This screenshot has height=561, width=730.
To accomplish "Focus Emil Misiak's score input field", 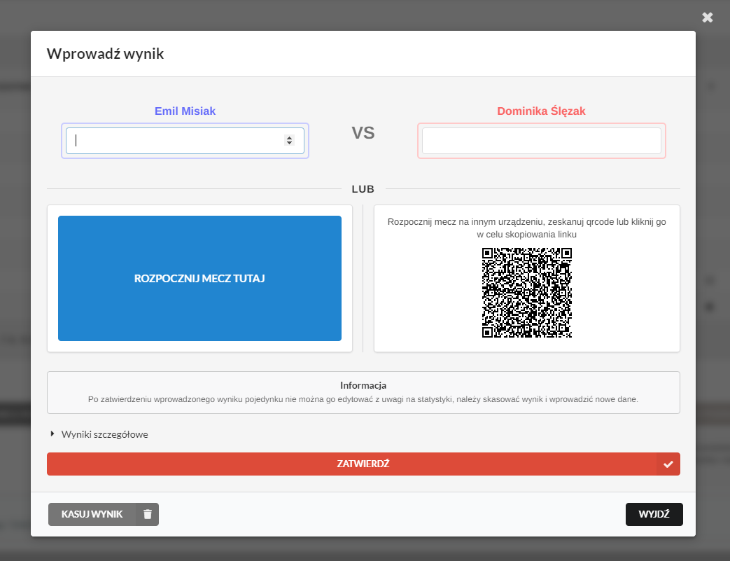I will (x=185, y=141).
